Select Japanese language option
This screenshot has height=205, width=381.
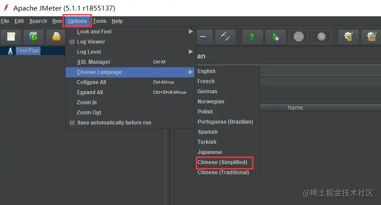point(227,152)
